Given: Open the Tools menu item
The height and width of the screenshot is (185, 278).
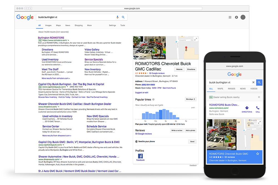Looking at the screenshot, I should coord(123,25).
